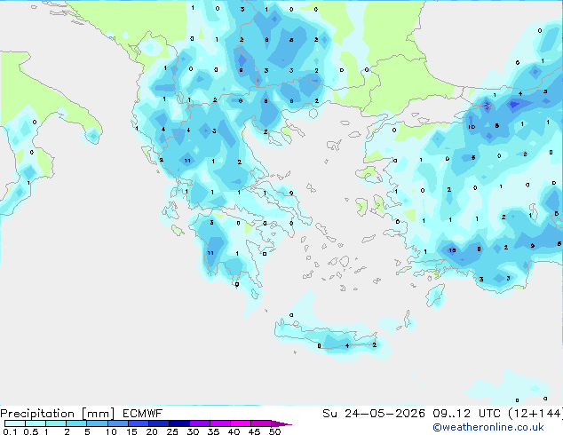Pick the 40–45 mm magenta legend box
This screenshot has height=435, width=563.
(x=241, y=423)
